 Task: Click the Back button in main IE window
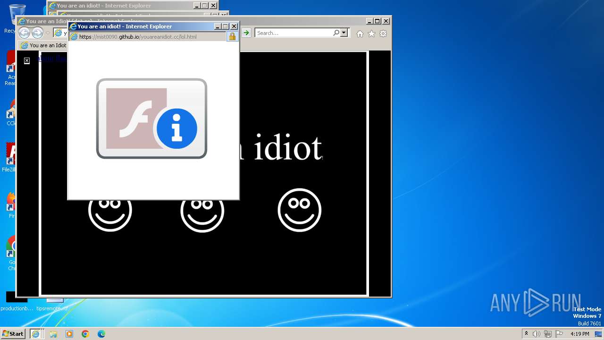(x=24, y=33)
